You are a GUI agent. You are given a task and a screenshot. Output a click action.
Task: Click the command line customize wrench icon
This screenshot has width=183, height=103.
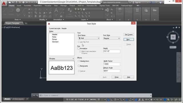click(x=37, y=95)
